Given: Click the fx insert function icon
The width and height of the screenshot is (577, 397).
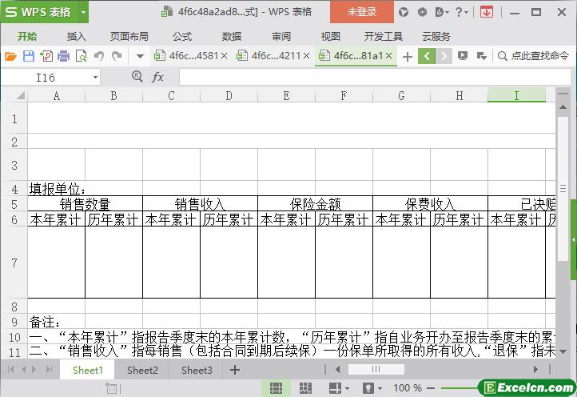Looking at the screenshot, I should click(x=158, y=77).
